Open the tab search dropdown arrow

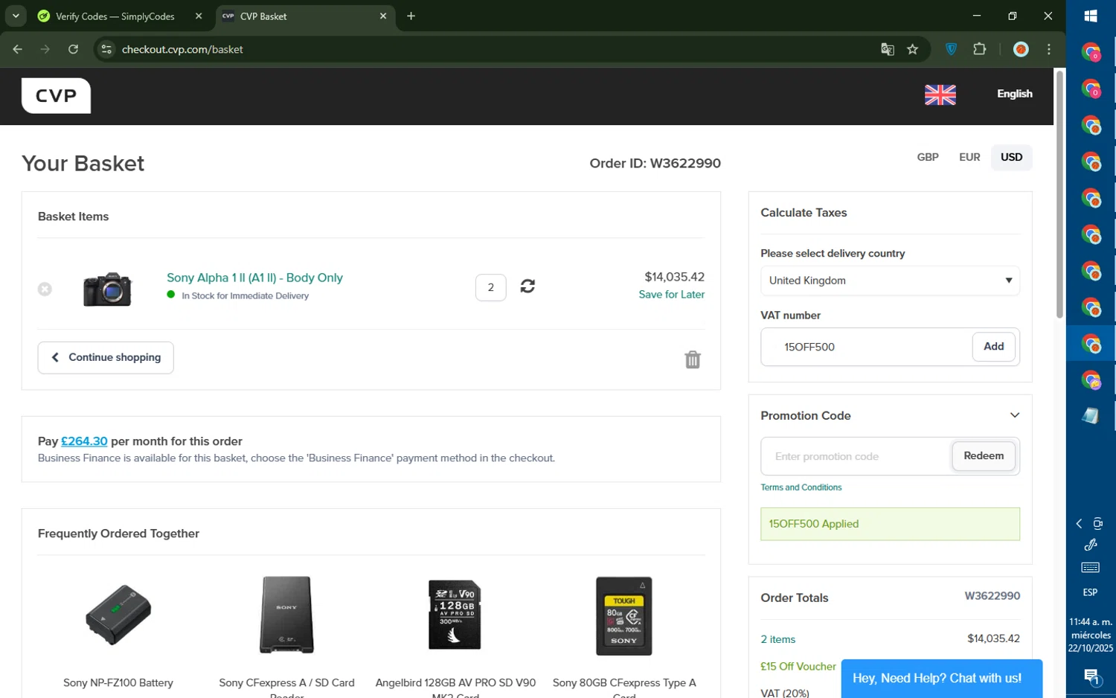click(16, 16)
